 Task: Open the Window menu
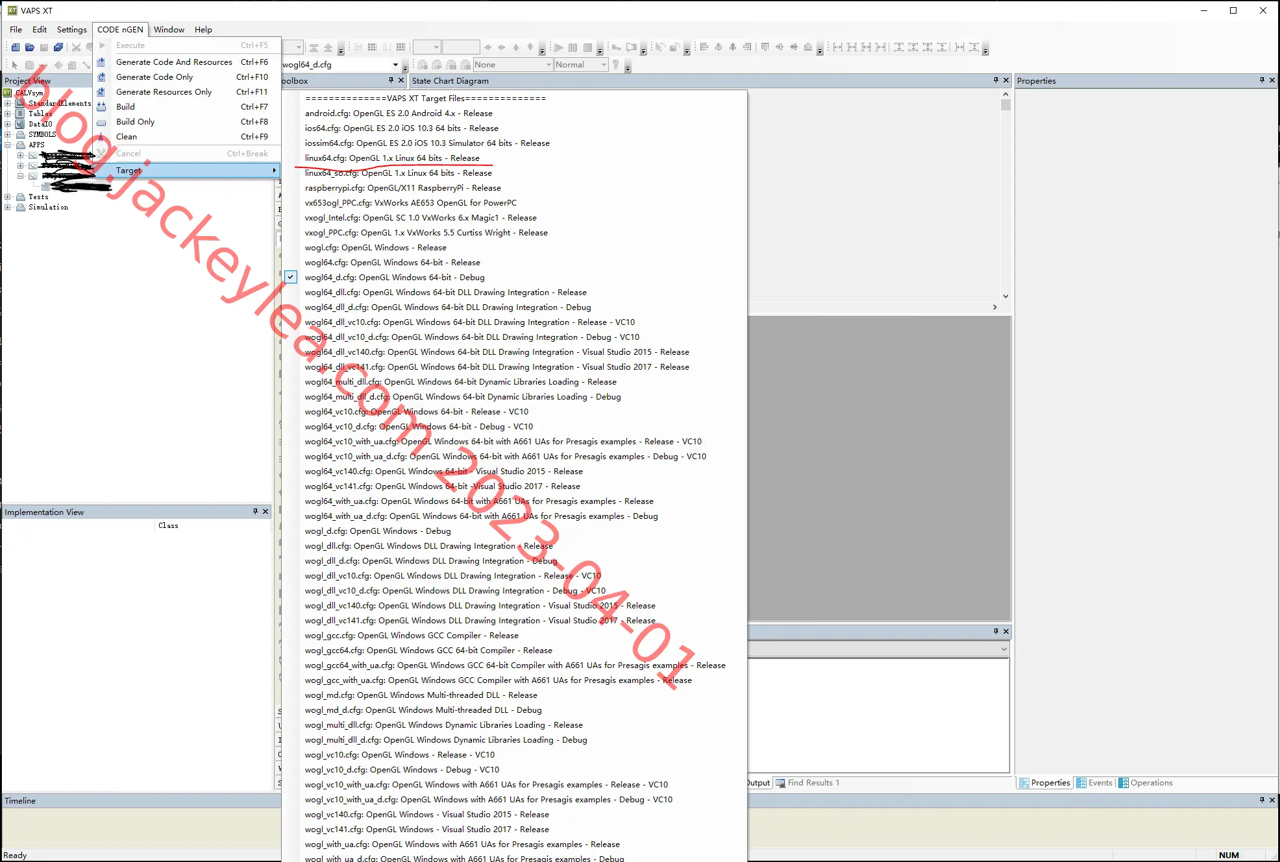pos(169,29)
